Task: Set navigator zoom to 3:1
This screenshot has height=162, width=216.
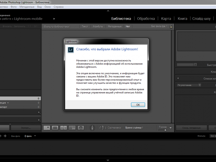Action: [x=36, y=26]
